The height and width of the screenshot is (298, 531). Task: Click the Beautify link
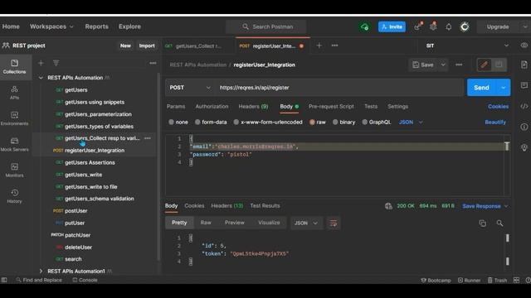(495, 122)
